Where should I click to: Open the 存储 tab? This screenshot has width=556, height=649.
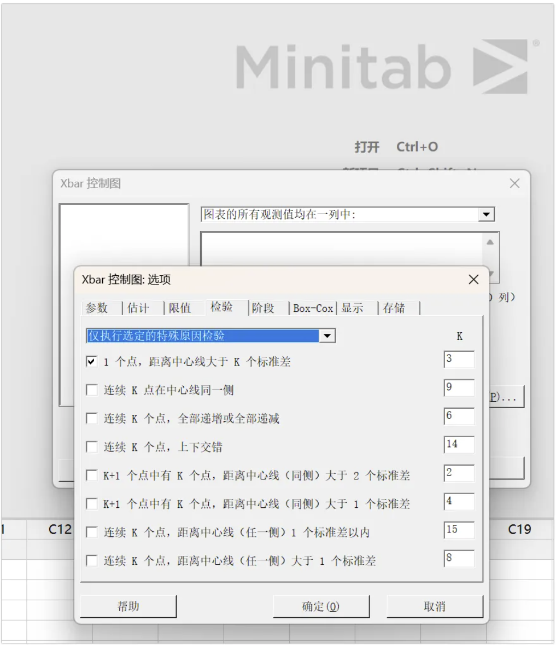tap(394, 308)
